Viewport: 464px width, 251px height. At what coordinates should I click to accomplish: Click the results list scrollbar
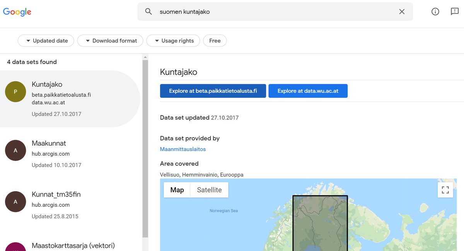pyautogui.click(x=145, y=149)
